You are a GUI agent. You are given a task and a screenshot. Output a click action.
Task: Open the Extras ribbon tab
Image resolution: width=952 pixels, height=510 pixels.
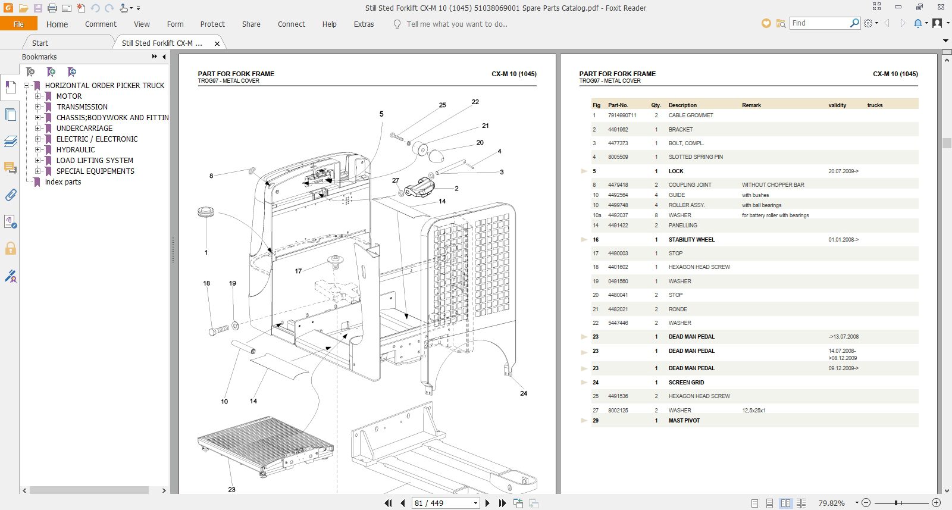[x=364, y=24]
